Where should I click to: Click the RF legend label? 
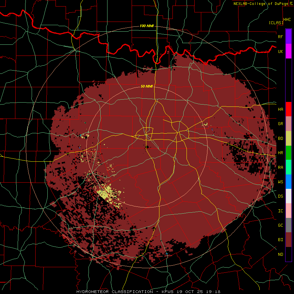point(281,37)
